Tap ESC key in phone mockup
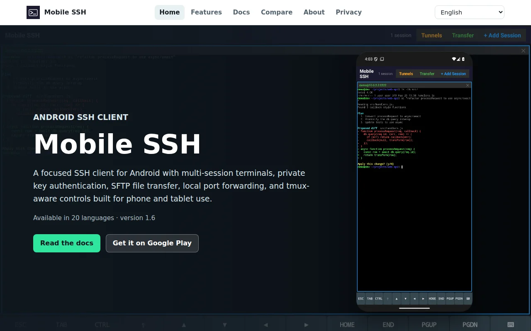Screen dimensions: 531x331 coord(361,299)
